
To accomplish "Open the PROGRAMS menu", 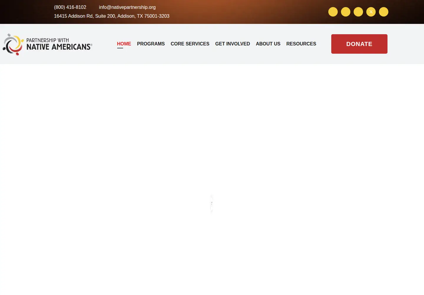I will (151, 44).
